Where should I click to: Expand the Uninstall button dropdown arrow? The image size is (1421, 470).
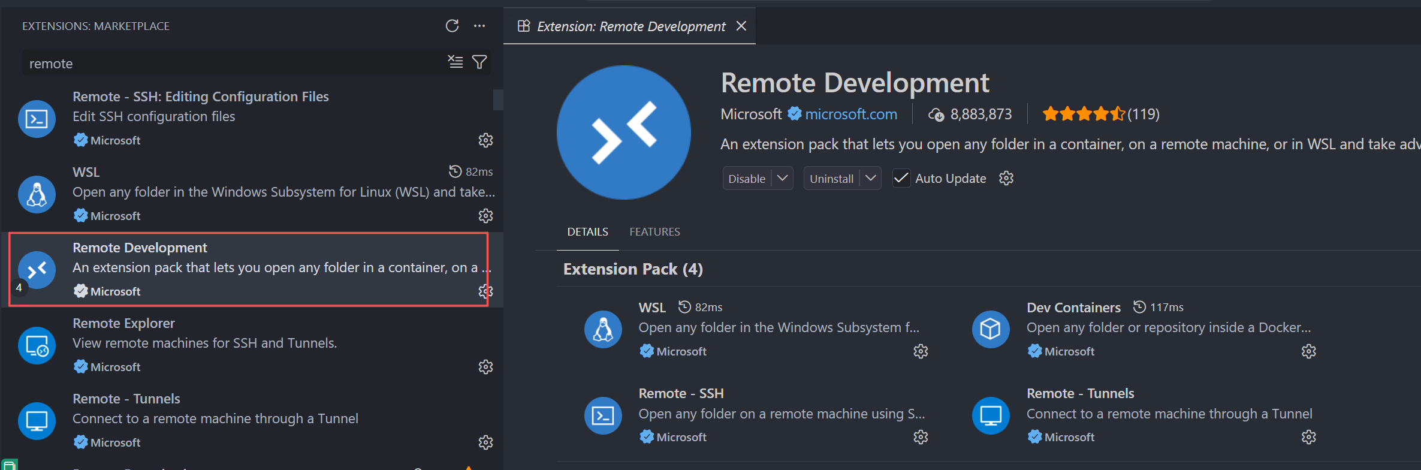(x=871, y=178)
